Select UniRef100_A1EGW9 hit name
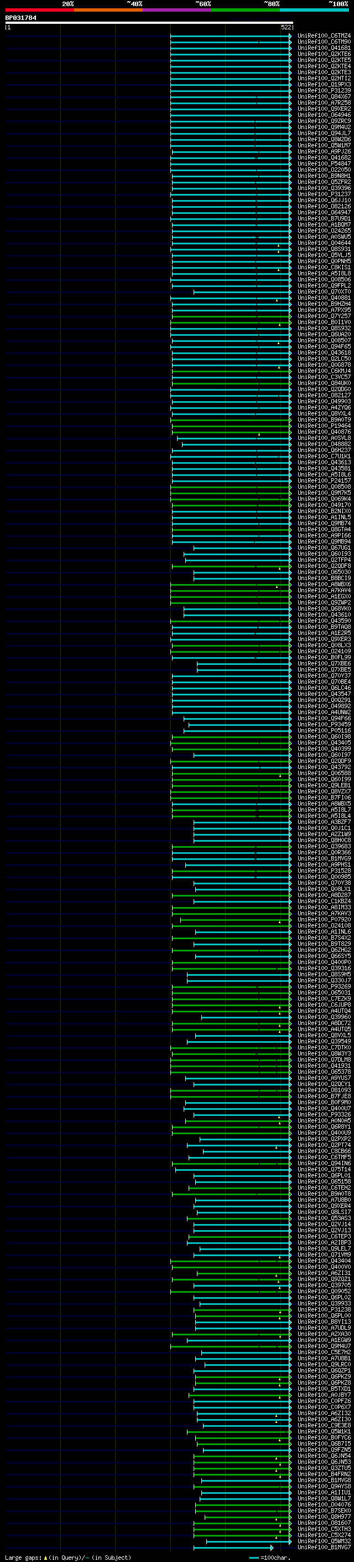Viewport: 354px width, 1562px height. 324,1341
